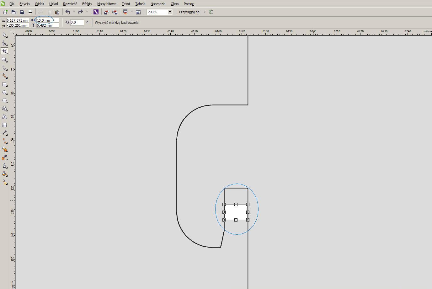Open the Edycja menu
The height and width of the screenshot is (289, 432).
tap(24, 4)
